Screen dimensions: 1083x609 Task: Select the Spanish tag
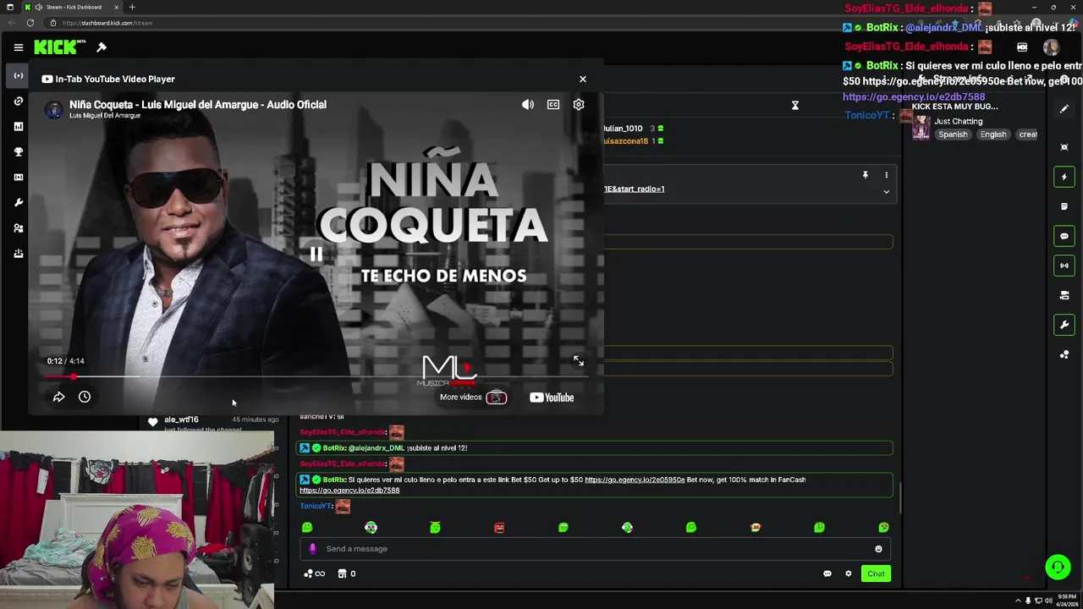[x=953, y=134]
